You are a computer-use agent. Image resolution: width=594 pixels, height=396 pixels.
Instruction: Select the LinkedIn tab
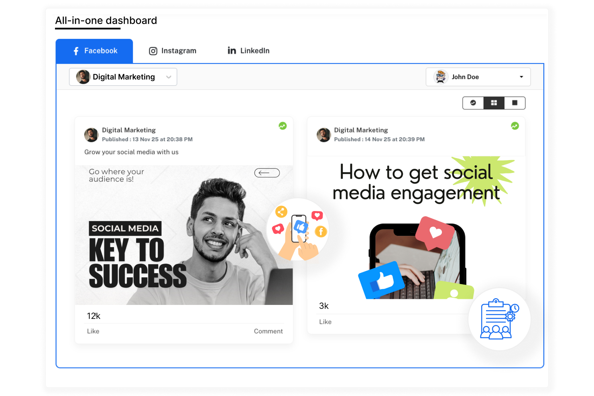pos(248,51)
